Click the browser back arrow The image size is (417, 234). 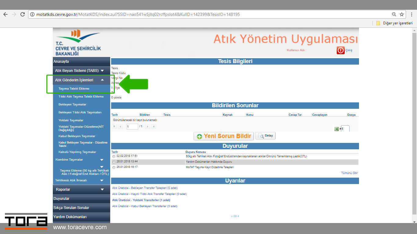(5, 14)
